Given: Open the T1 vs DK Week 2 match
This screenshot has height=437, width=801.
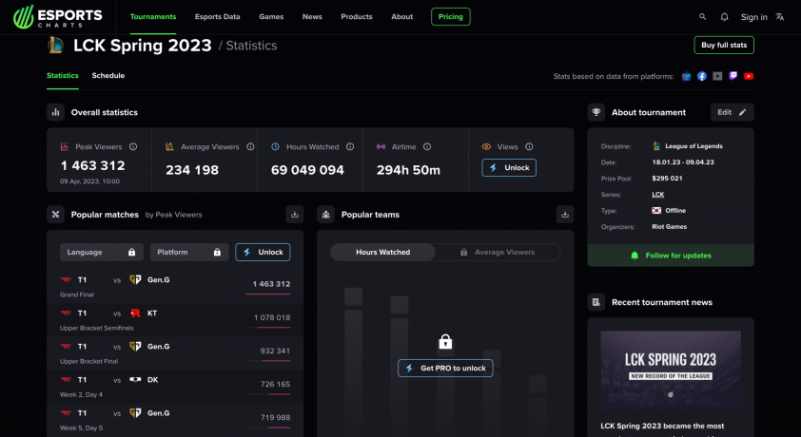Looking at the screenshot, I should point(175,387).
